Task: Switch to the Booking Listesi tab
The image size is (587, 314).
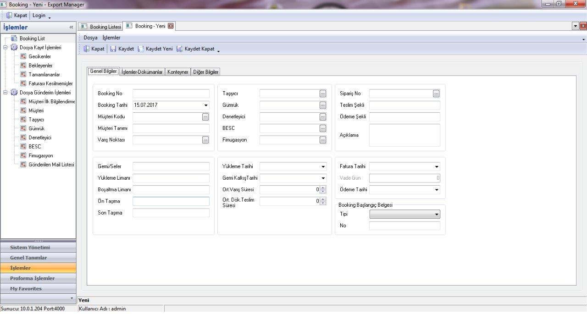Action: point(101,27)
